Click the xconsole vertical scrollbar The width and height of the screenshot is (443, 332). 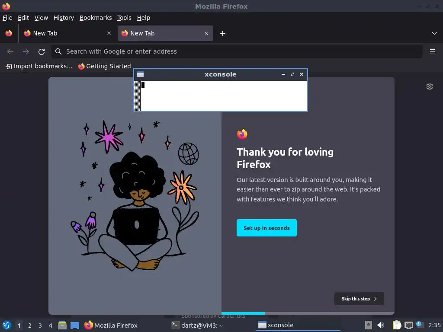[137, 96]
